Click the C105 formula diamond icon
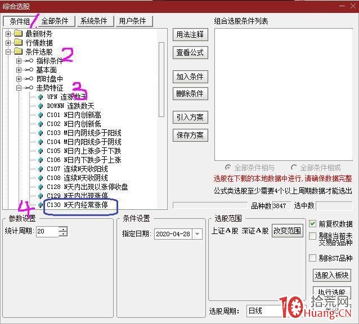 tap(41, 151)
